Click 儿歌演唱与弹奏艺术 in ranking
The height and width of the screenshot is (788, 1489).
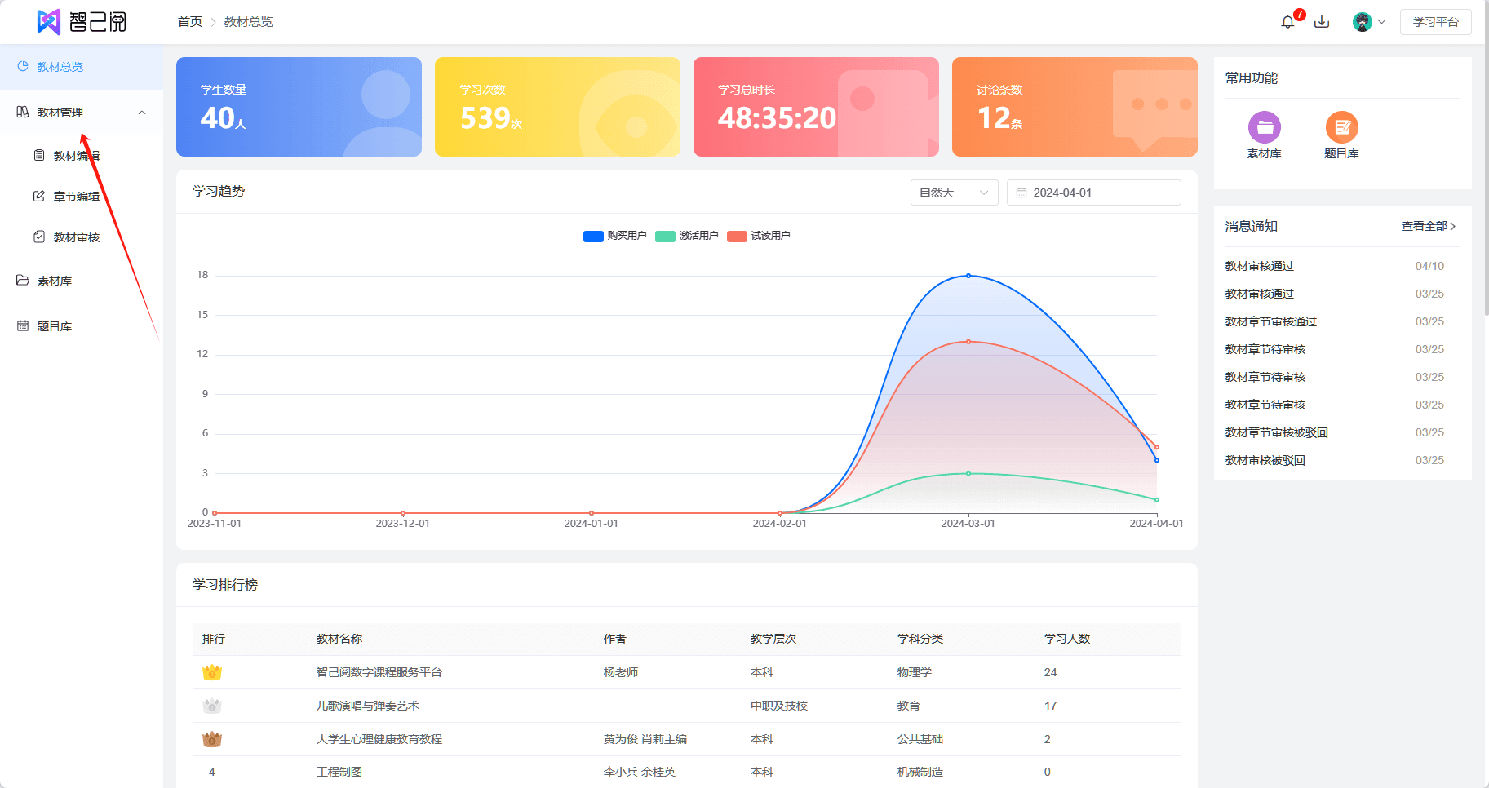368,706
